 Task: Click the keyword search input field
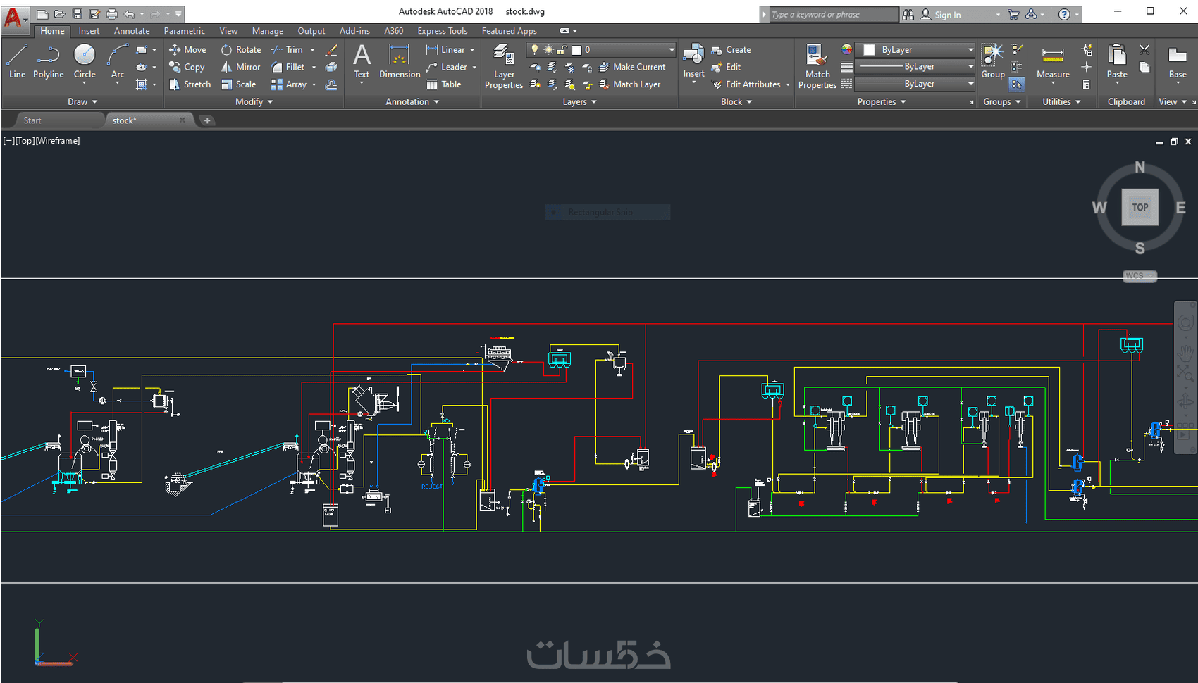[x=834, y=15]
